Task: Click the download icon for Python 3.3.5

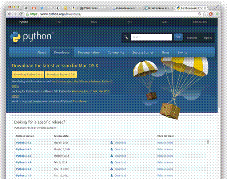Action: (x=112, y=156)
